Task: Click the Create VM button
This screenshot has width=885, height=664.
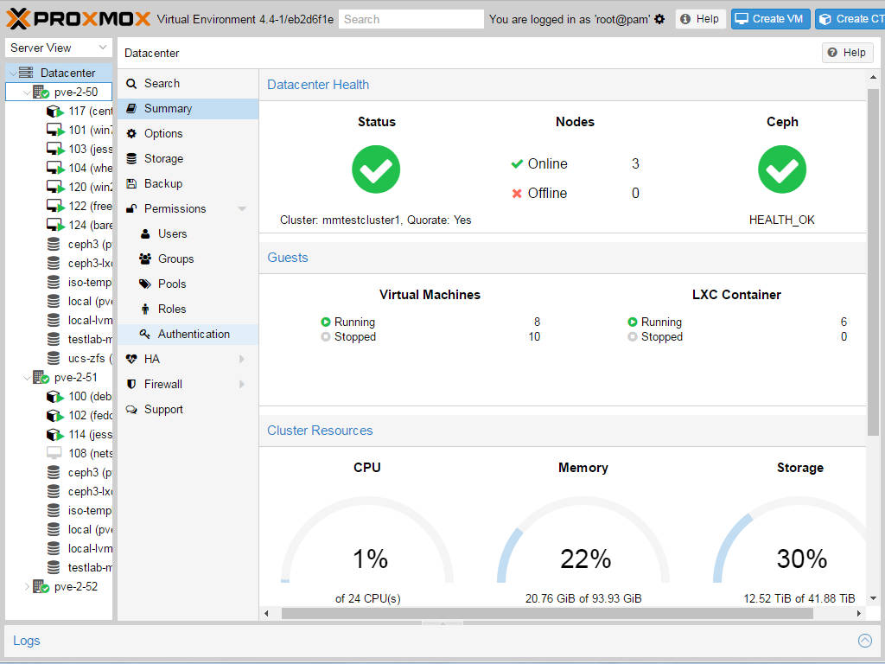Action: tap(769, 17)
